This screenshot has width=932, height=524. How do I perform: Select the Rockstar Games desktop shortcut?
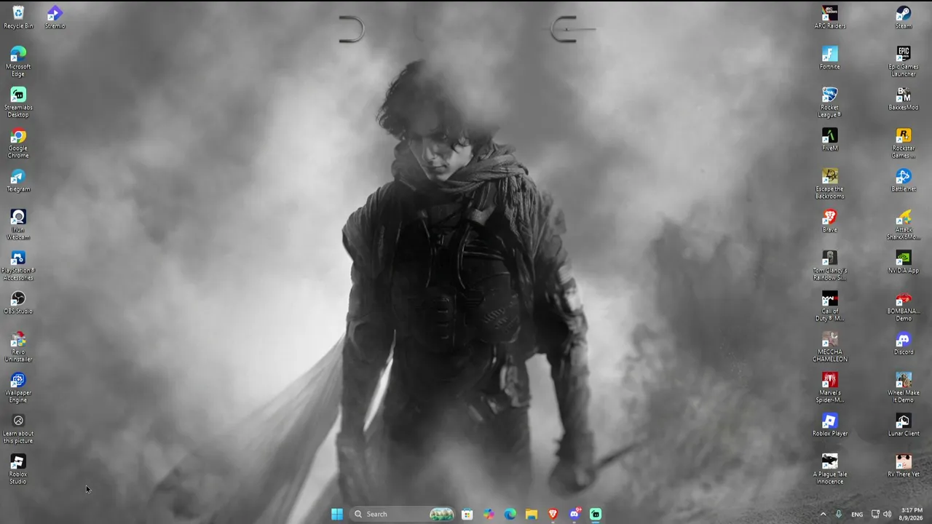tap(904, 143)
